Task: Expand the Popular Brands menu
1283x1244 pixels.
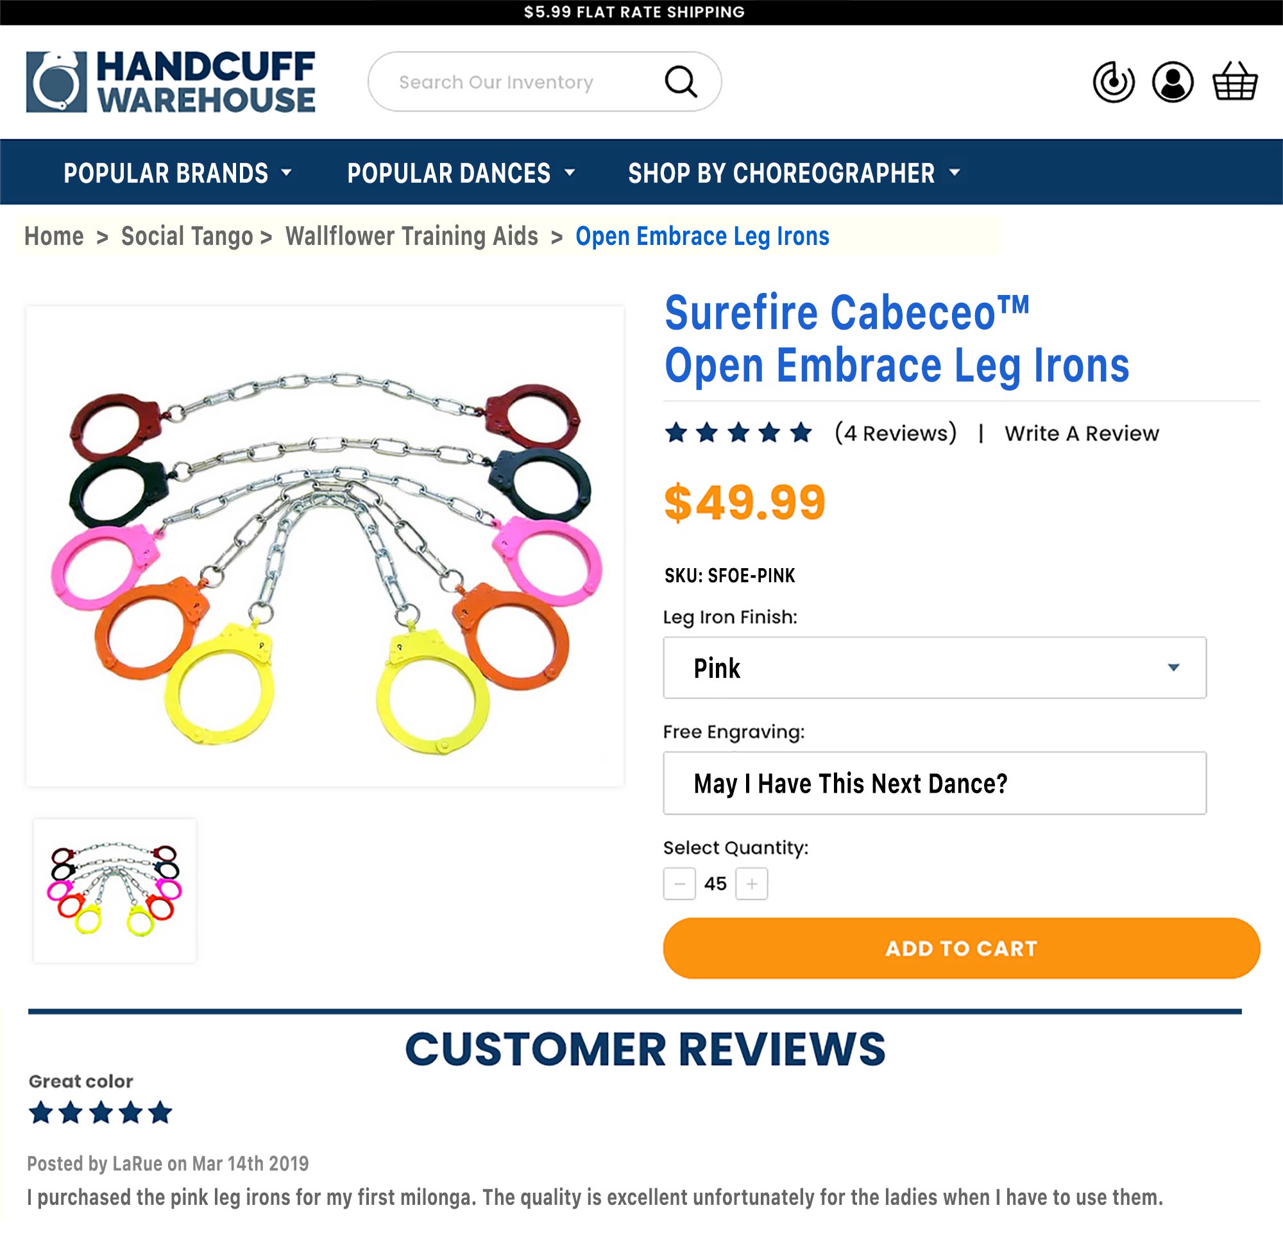Action: coord(178,173)
